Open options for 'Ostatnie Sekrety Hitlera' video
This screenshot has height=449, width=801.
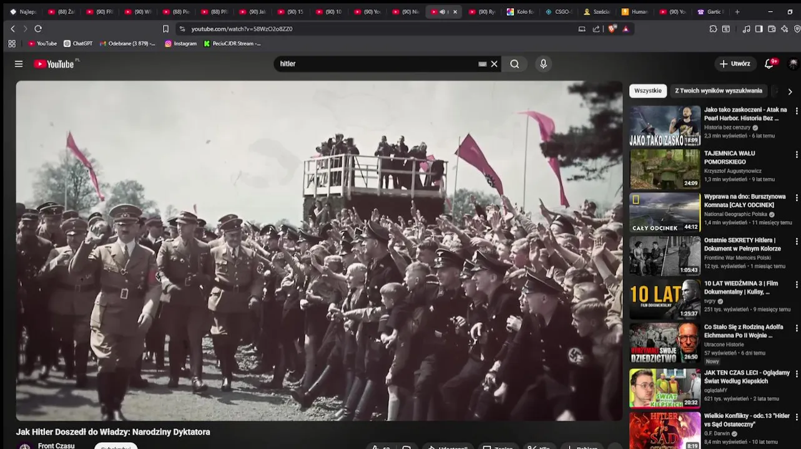[796, 241]
